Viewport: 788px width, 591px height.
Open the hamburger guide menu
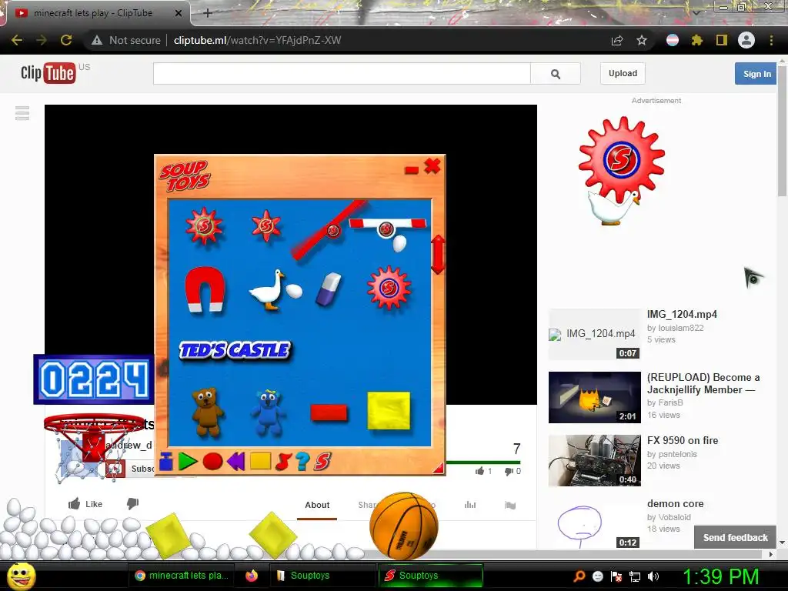pos(22,113)
